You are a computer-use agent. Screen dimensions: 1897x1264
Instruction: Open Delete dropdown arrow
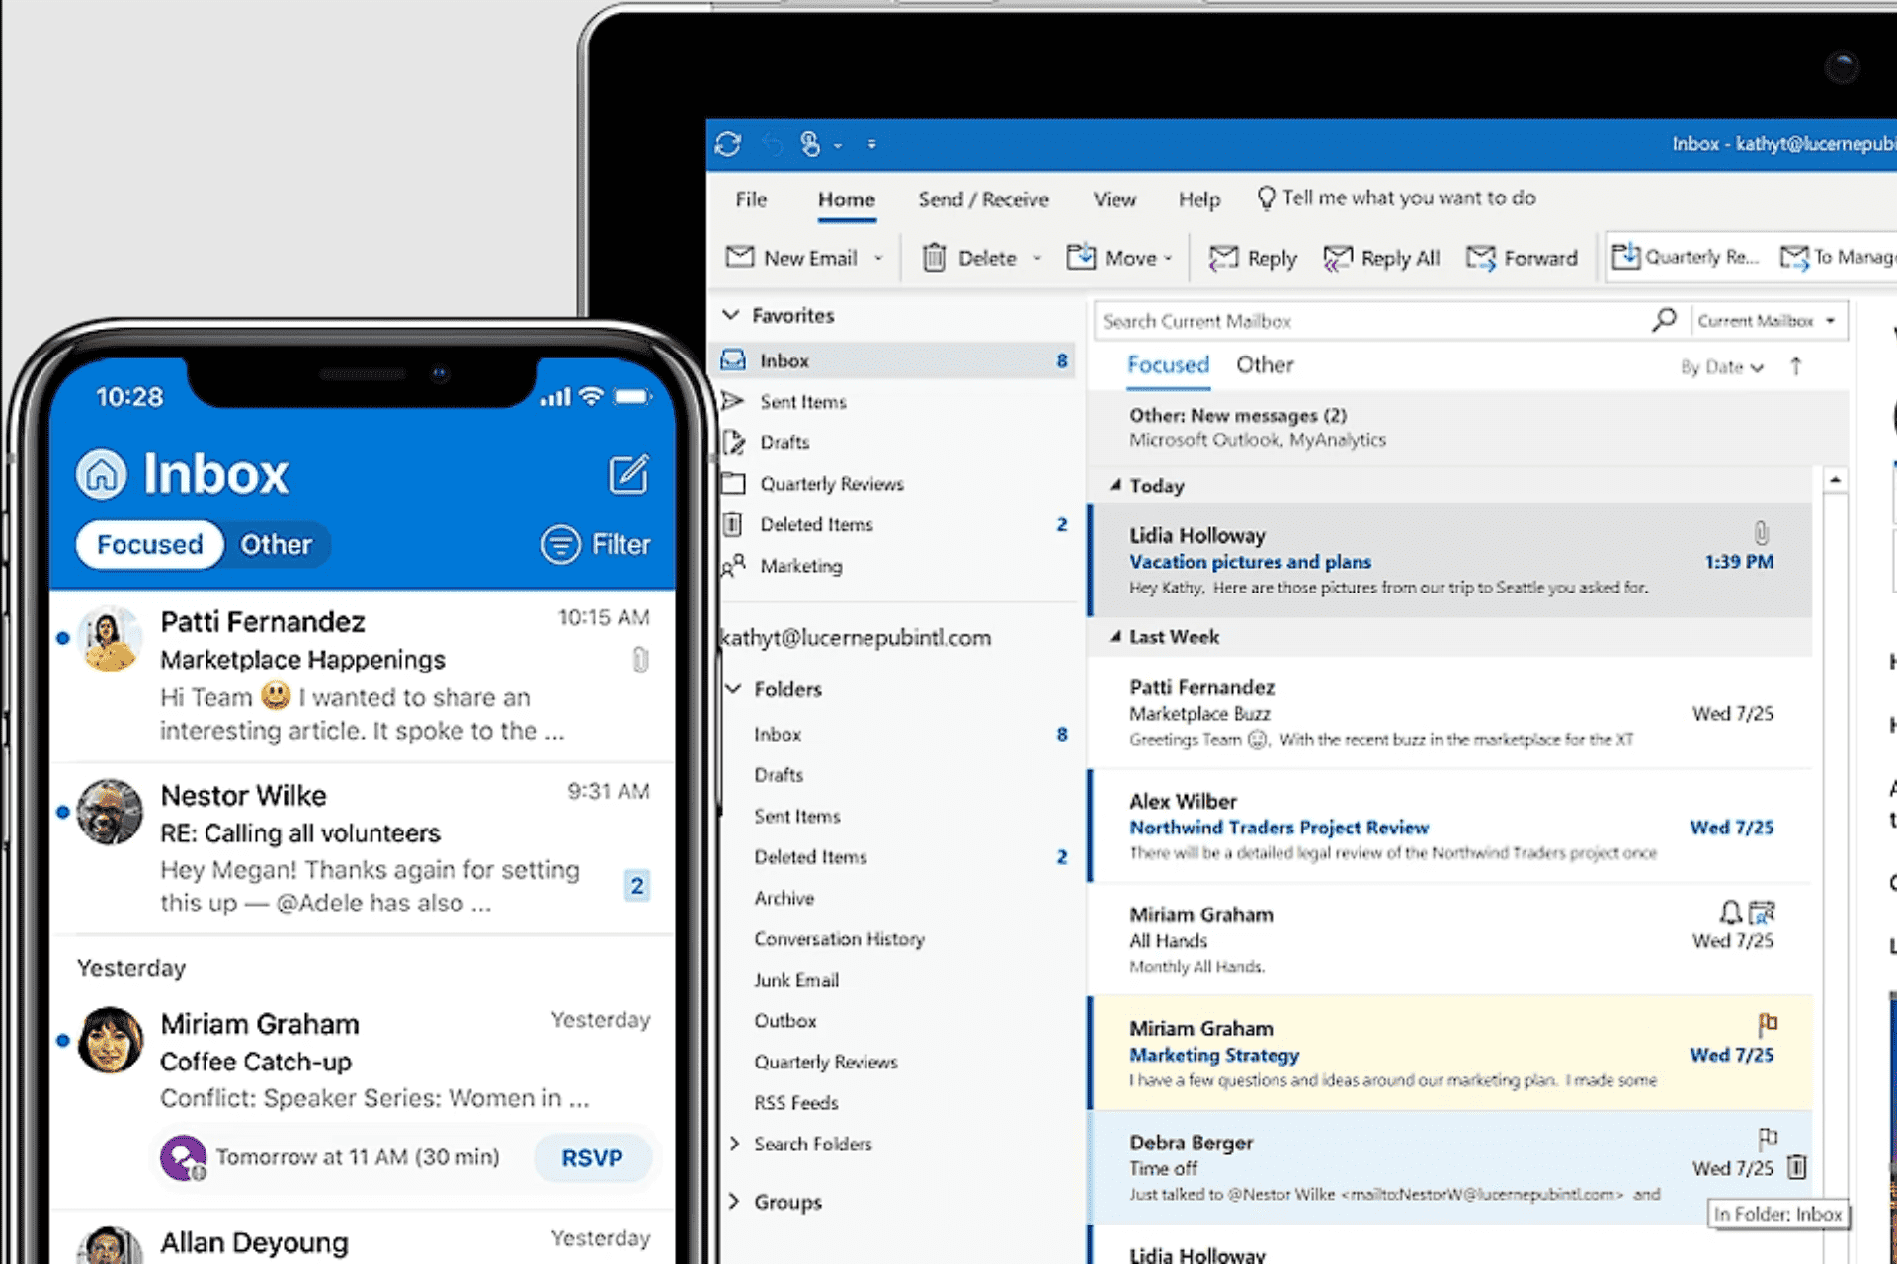(1037, 259)
